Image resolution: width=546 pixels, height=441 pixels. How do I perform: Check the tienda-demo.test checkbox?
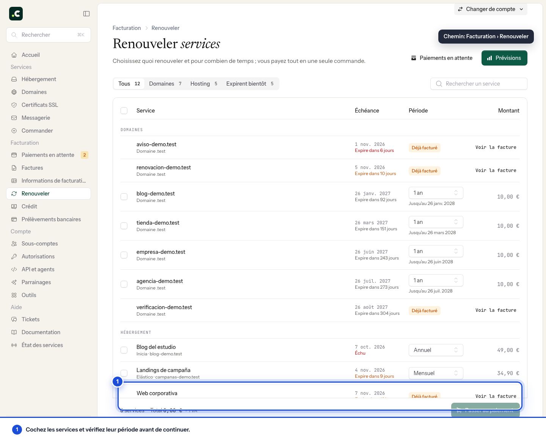coord(124,226)
